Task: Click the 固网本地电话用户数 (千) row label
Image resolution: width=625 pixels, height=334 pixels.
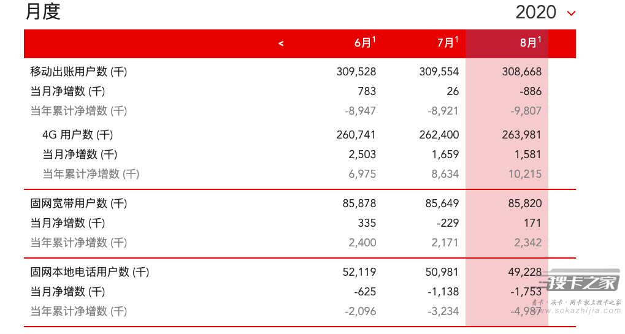Action: pos(90,272)
